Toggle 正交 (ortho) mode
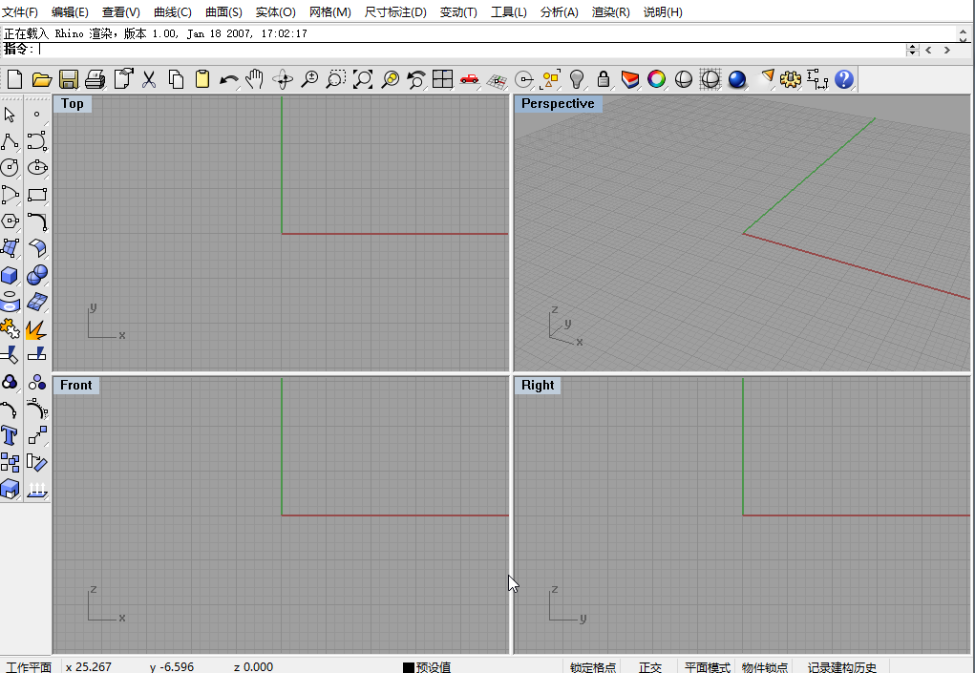This screenshot has height=673, width=975. [x=650, y=667]
